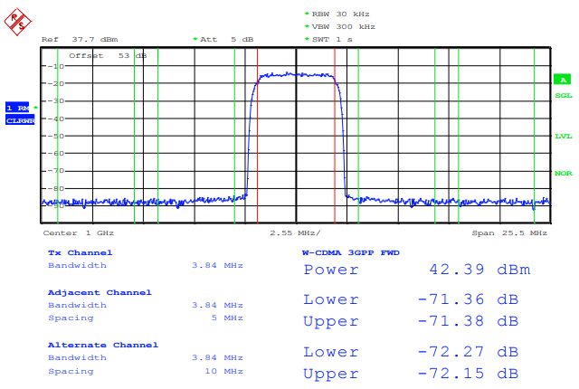Viewport: 579px width, 389px height.
Task: Select the '1 RM' trace label
Action: (x=19, y=108)
